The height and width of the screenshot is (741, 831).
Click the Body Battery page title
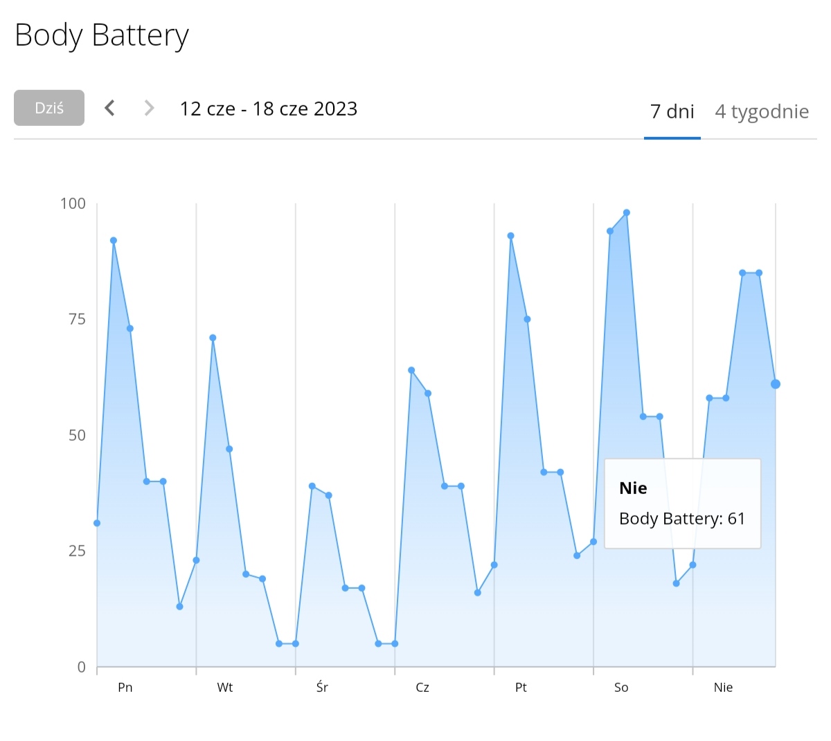pos(102,35)
